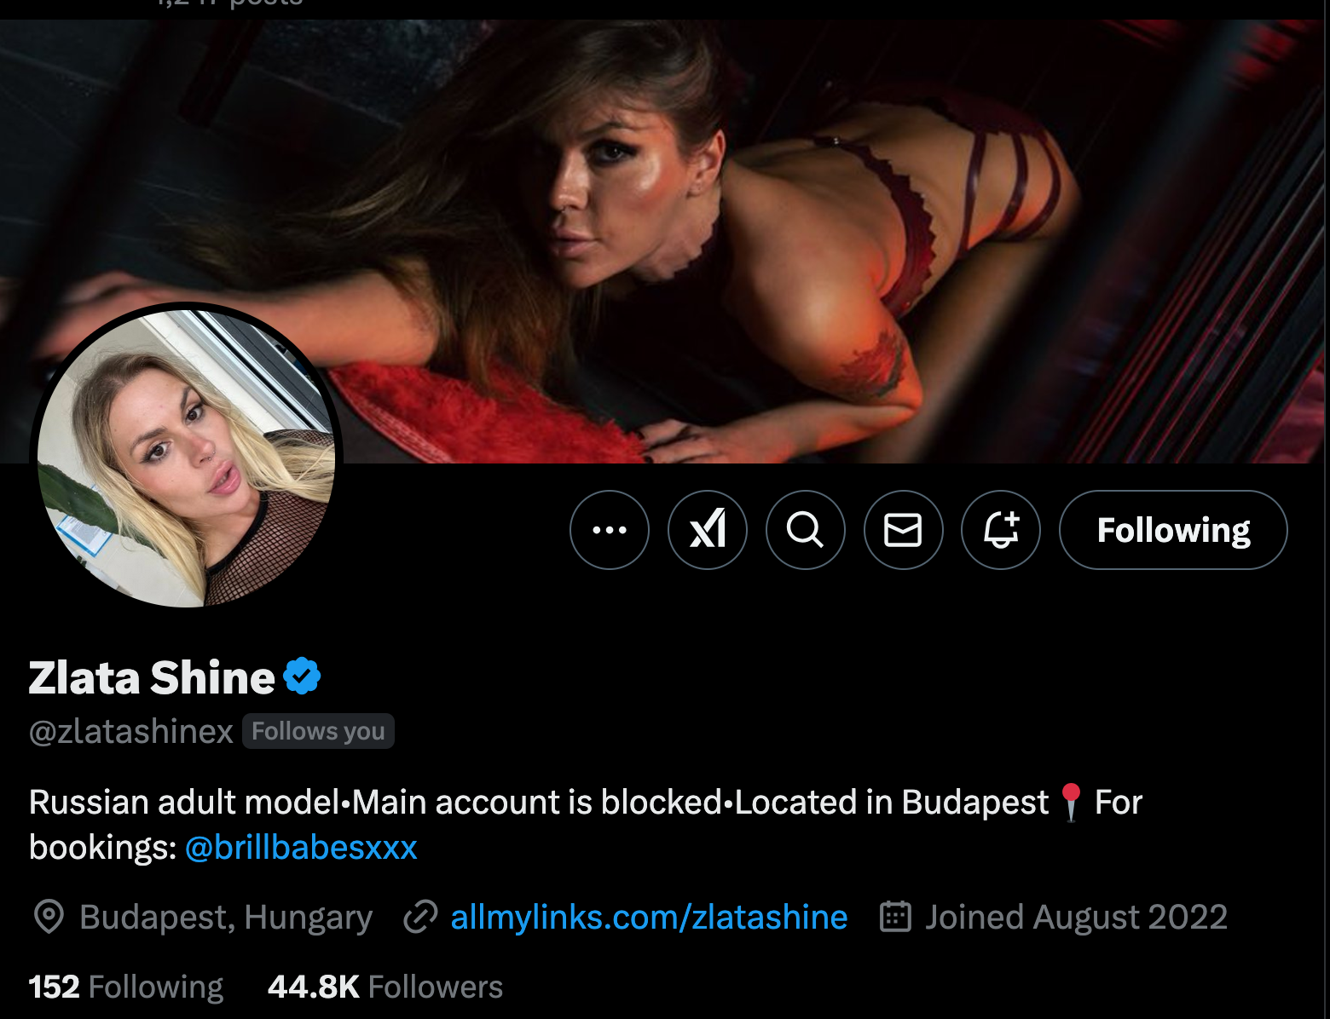Screen dimensions: 1330x1019
Task: Click the calendar icon beside Joined date
Action: 895,917
